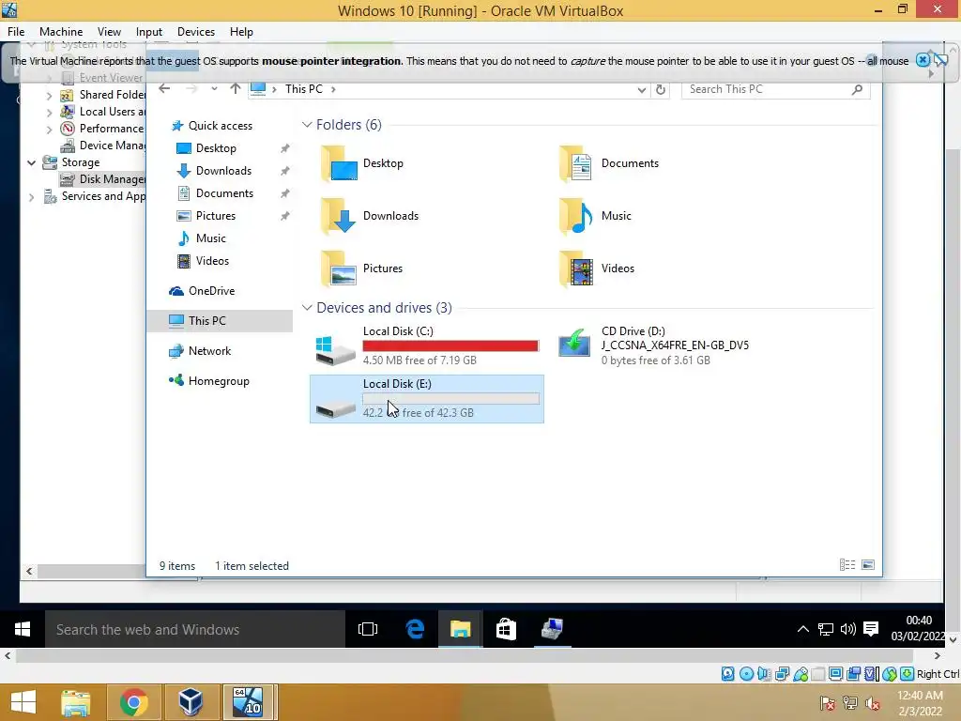Screen dimensions: 961x721
Task: Open VirtualBox View menu
Action: pyautogui.click(x=109, y=32)
